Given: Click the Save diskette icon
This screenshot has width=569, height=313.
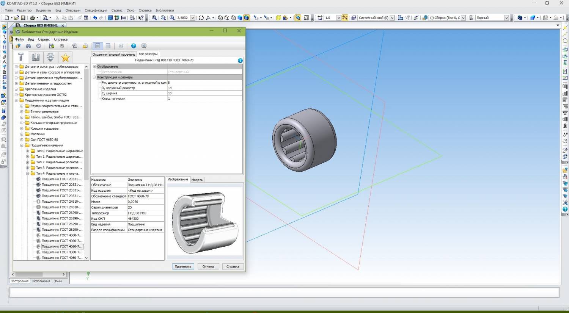Looking at the screenshot, I should click(23, 18).
